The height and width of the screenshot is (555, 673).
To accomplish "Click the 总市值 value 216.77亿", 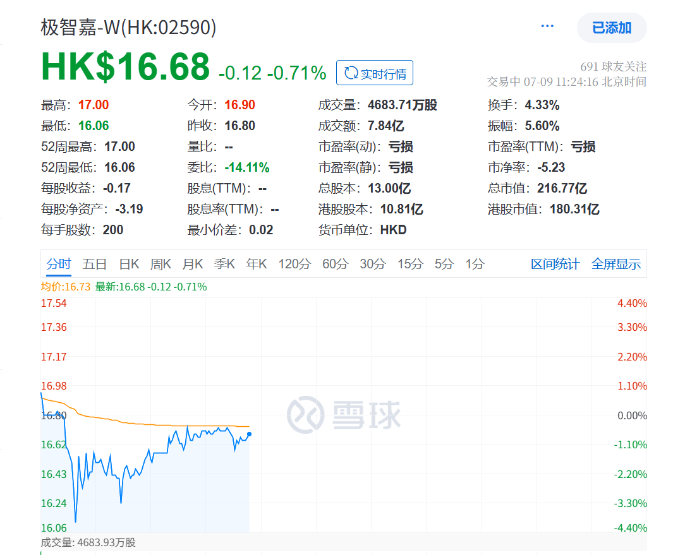I will tap(561, 188).
